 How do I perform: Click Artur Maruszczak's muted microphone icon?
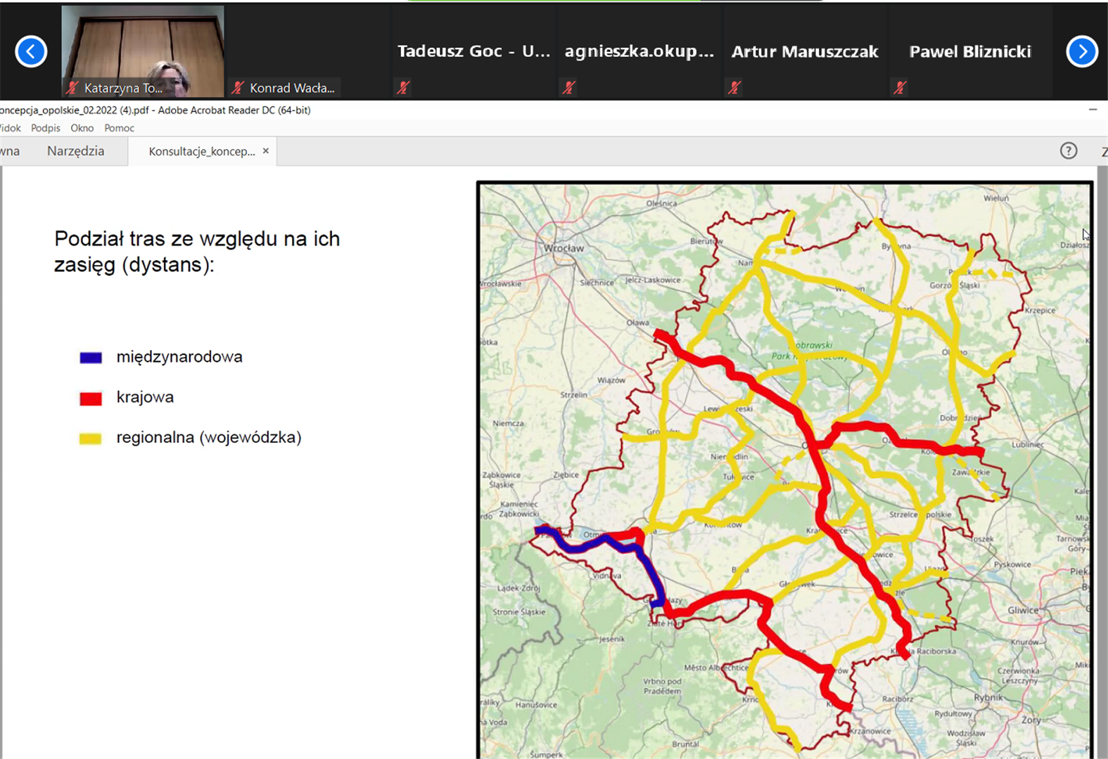click(734, 88)
